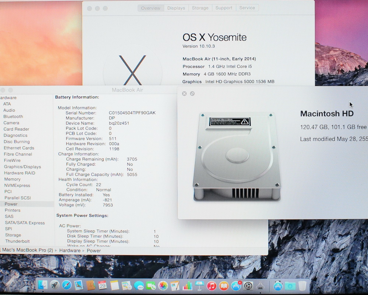368x295 pixels.
Task: Open iTunes music note icon
Action: pyautogui.click(x=211, y=286)
